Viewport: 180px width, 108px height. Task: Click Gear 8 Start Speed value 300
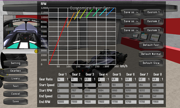pos(158,85)
